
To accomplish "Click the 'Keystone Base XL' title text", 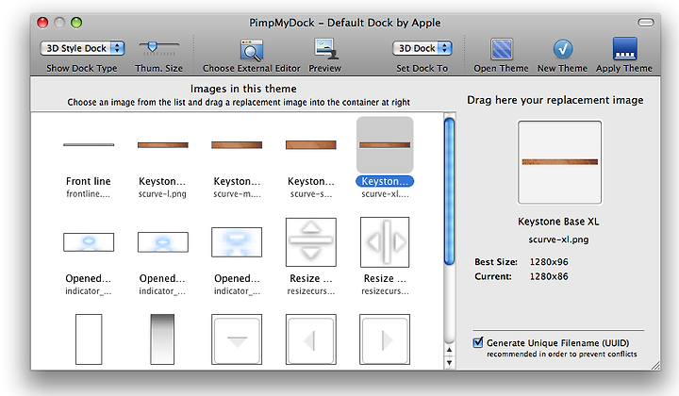I will 558,222.
